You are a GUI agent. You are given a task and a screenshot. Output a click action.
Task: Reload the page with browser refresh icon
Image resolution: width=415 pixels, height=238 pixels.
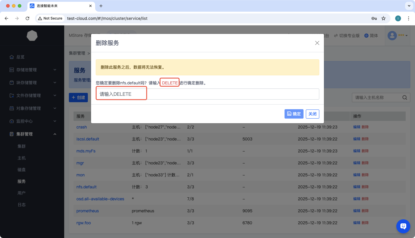click(27, 18)
